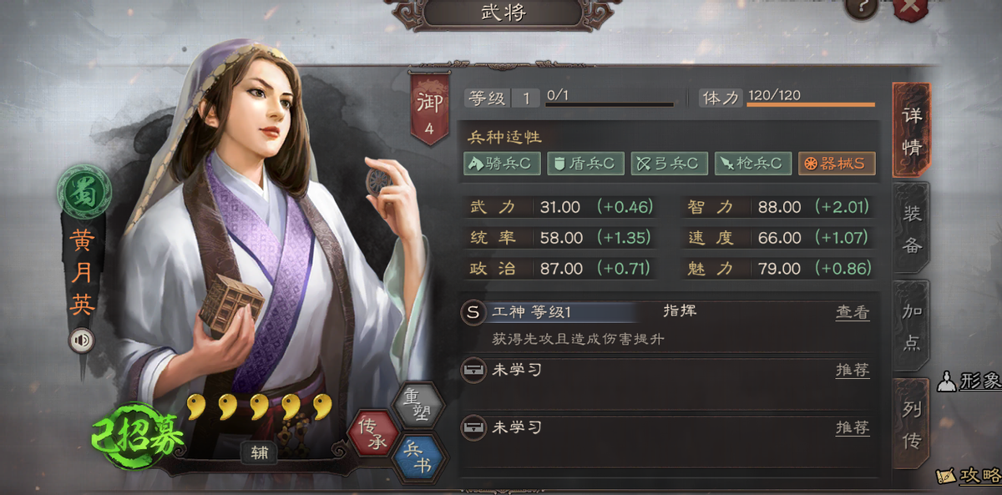Open the 传承 red diamond button
This screenshot has height=495, width=1002.
(373, 432)
